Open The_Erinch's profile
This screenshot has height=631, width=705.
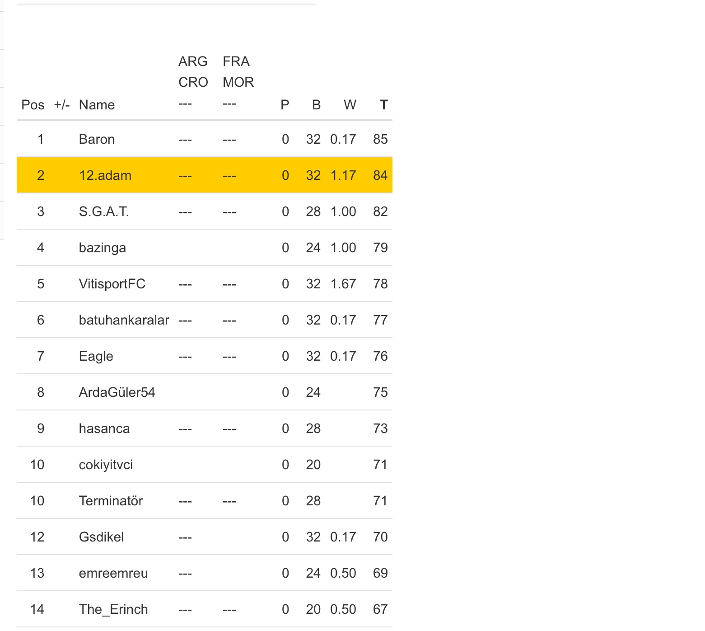pos(113,609)
